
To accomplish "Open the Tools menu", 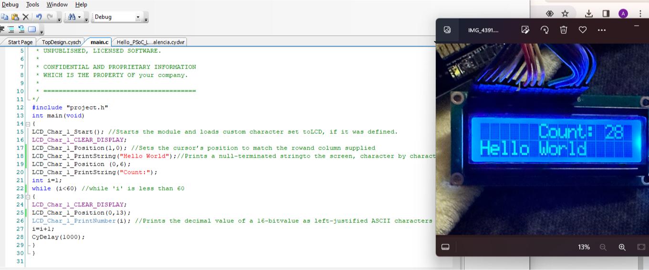I will click(x=32, y=4).
